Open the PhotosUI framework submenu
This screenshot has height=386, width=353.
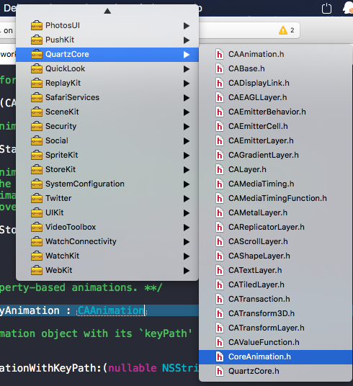pos(107,26)
